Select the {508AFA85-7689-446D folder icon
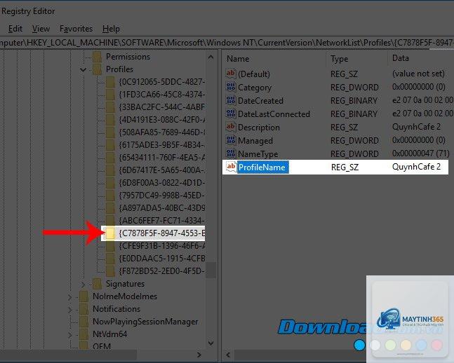The image size is (454, 363). 110,132
